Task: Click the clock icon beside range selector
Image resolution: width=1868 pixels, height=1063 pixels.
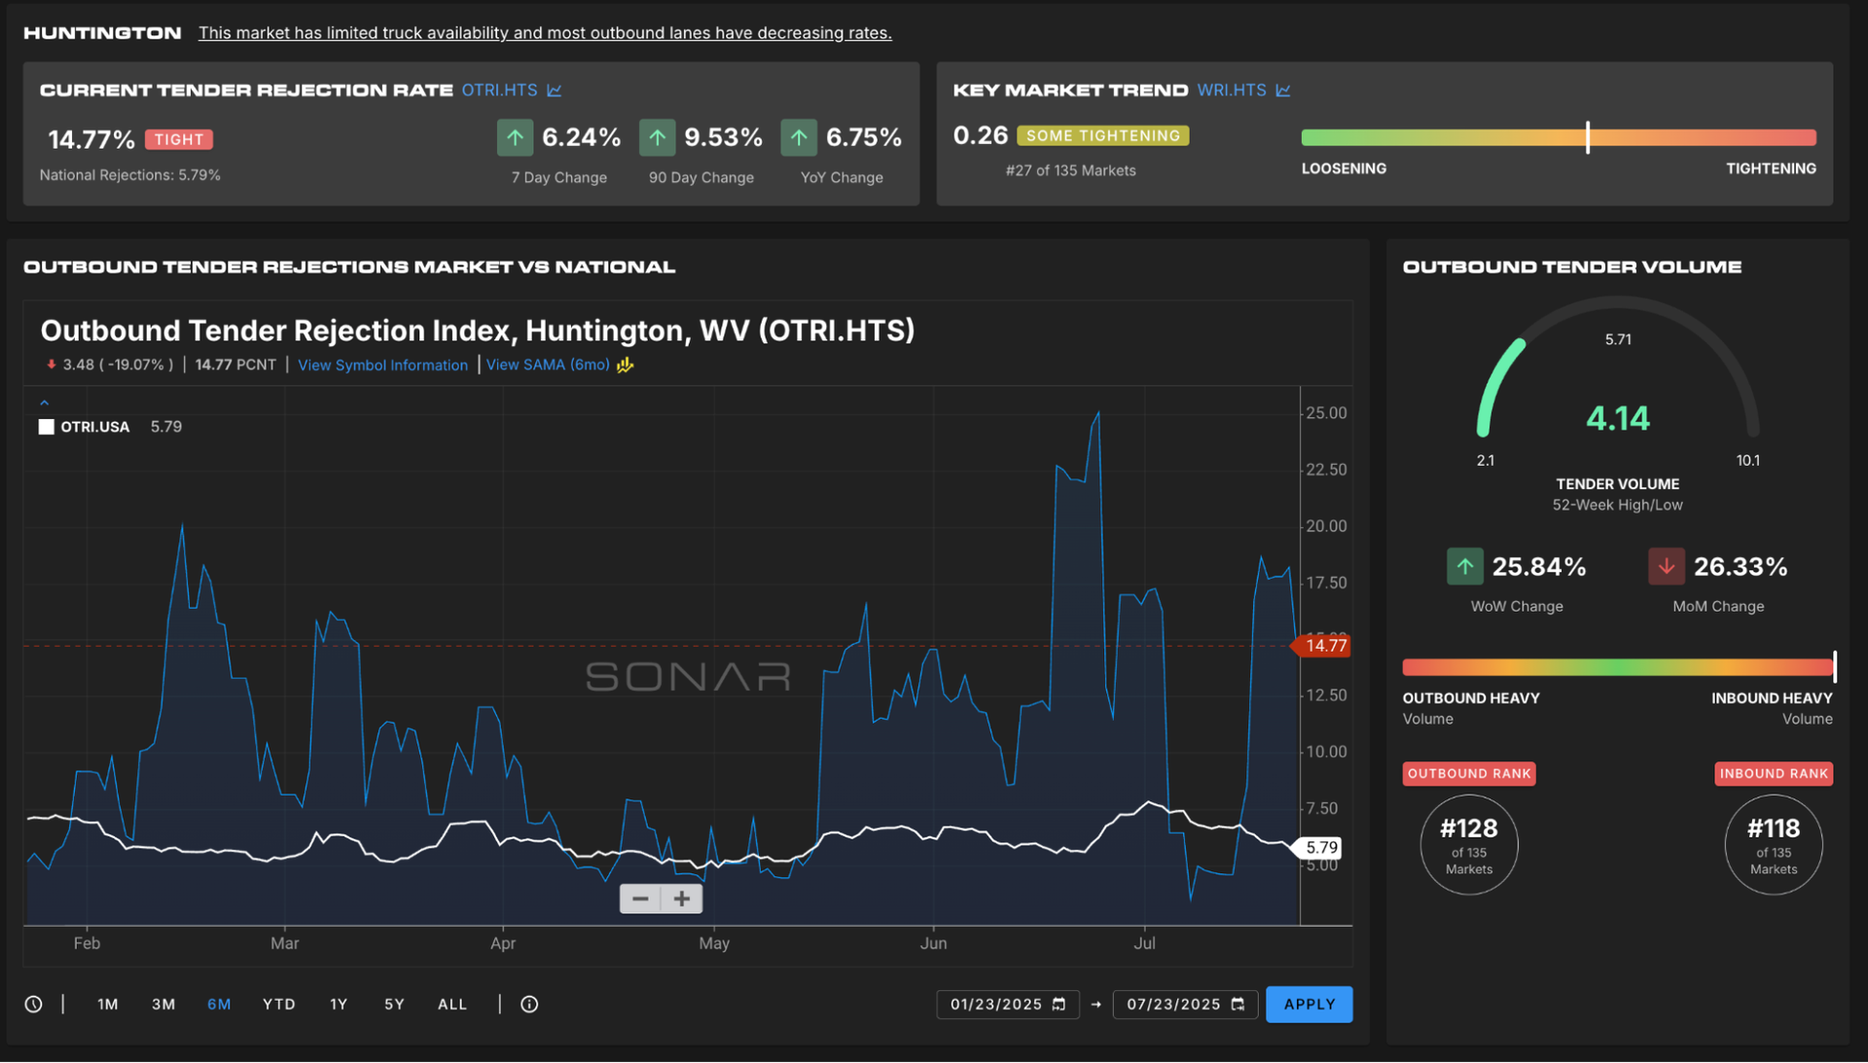Action: (x=33, y=1004)
